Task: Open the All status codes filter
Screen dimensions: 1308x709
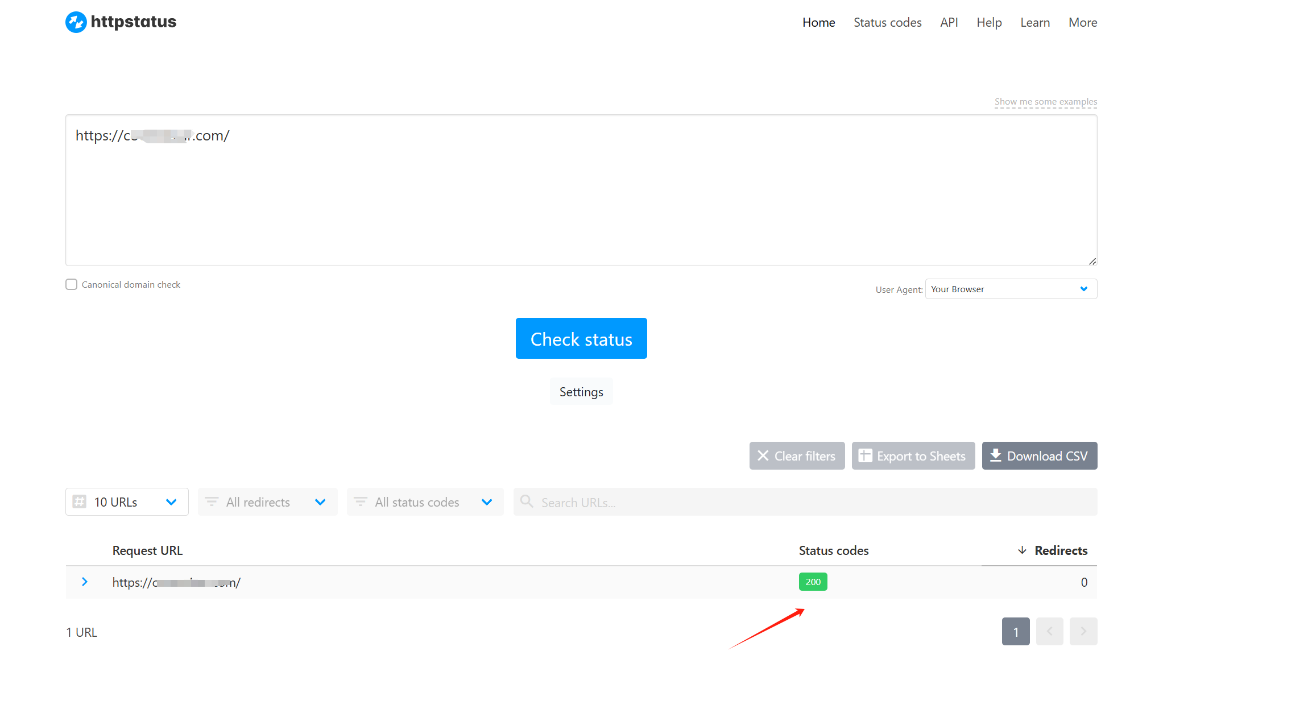Action: click(x=425, y=502)
